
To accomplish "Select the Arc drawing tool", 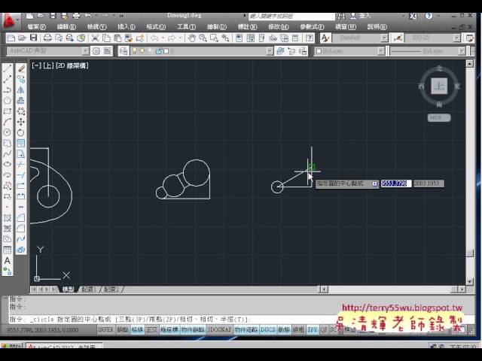I will coord(7,122).
